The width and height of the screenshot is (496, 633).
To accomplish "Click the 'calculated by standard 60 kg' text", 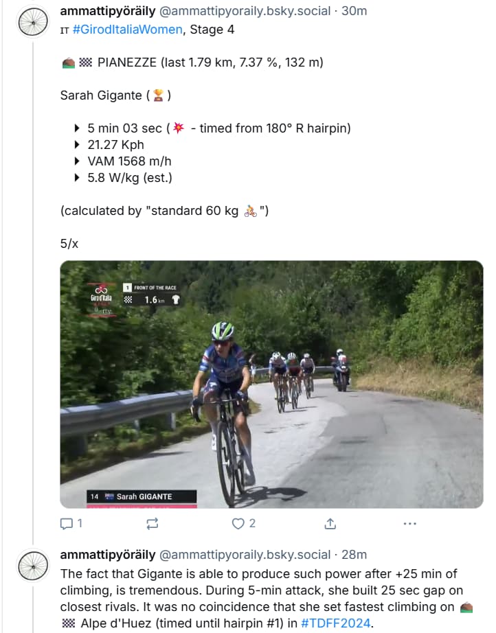I will (151, 211).
